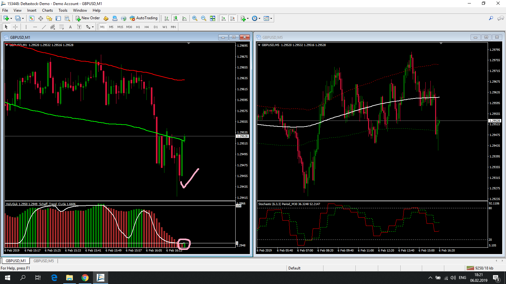The height and width of the screenshot is (284, 506).
Task: Click the Profiles icon
Action: click(18, 18)
